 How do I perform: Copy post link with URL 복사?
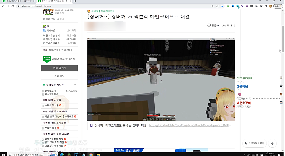point(227,25)
